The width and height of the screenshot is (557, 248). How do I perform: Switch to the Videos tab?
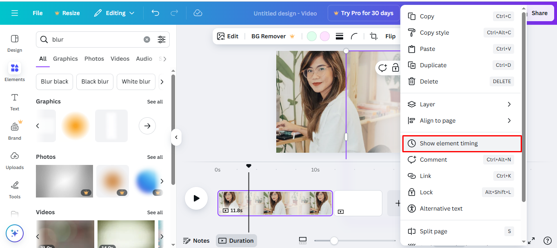pos(120,59)
